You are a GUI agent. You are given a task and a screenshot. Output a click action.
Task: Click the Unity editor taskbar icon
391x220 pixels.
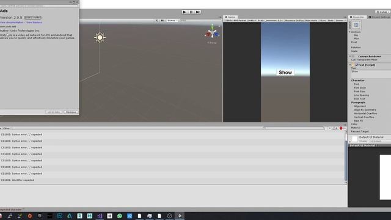click(179, 216)
